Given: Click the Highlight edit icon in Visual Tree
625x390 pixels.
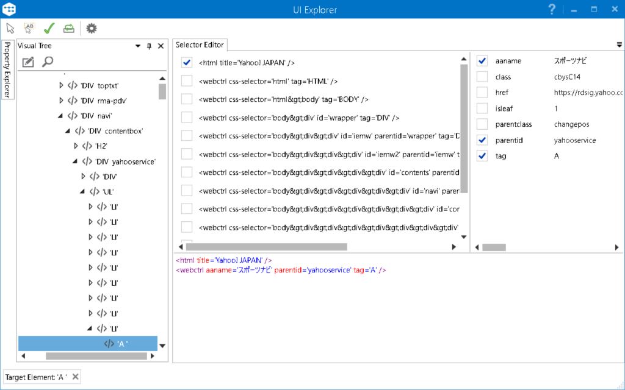Looking at the screenshot, I should point(28,62).
